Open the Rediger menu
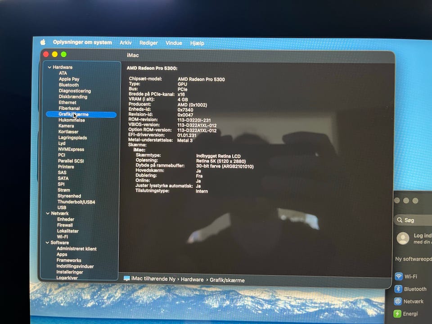Image resolution: width=432 pixels, height=324 pixels. click(x=148, y=43)
